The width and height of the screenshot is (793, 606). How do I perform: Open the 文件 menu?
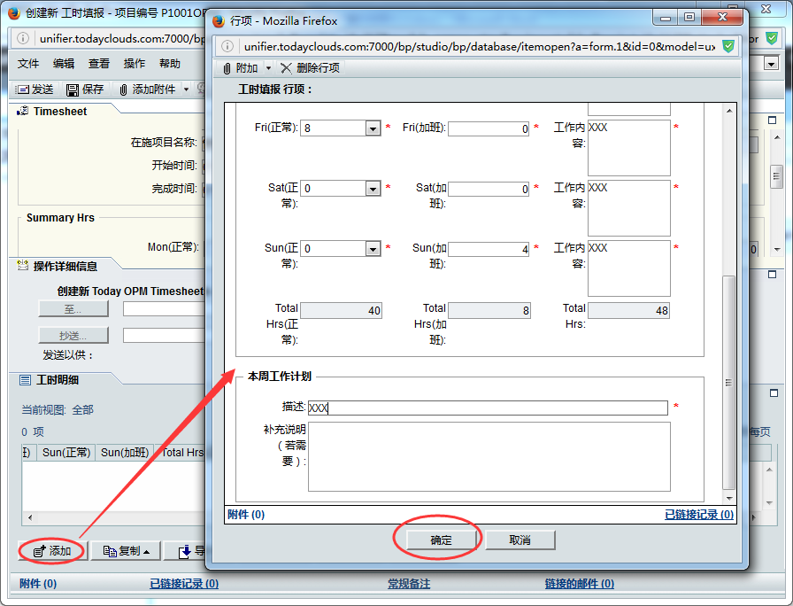pyautogui.click(x=28, y=64)
